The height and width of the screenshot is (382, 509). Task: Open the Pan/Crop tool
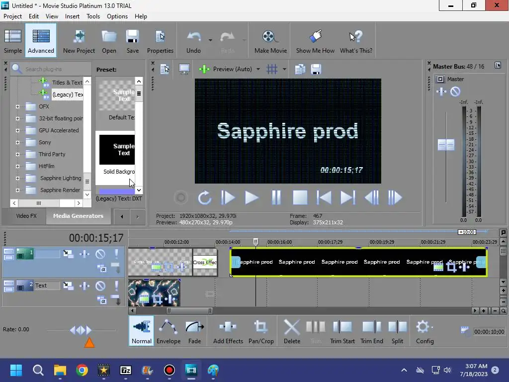tap(261, 332)
